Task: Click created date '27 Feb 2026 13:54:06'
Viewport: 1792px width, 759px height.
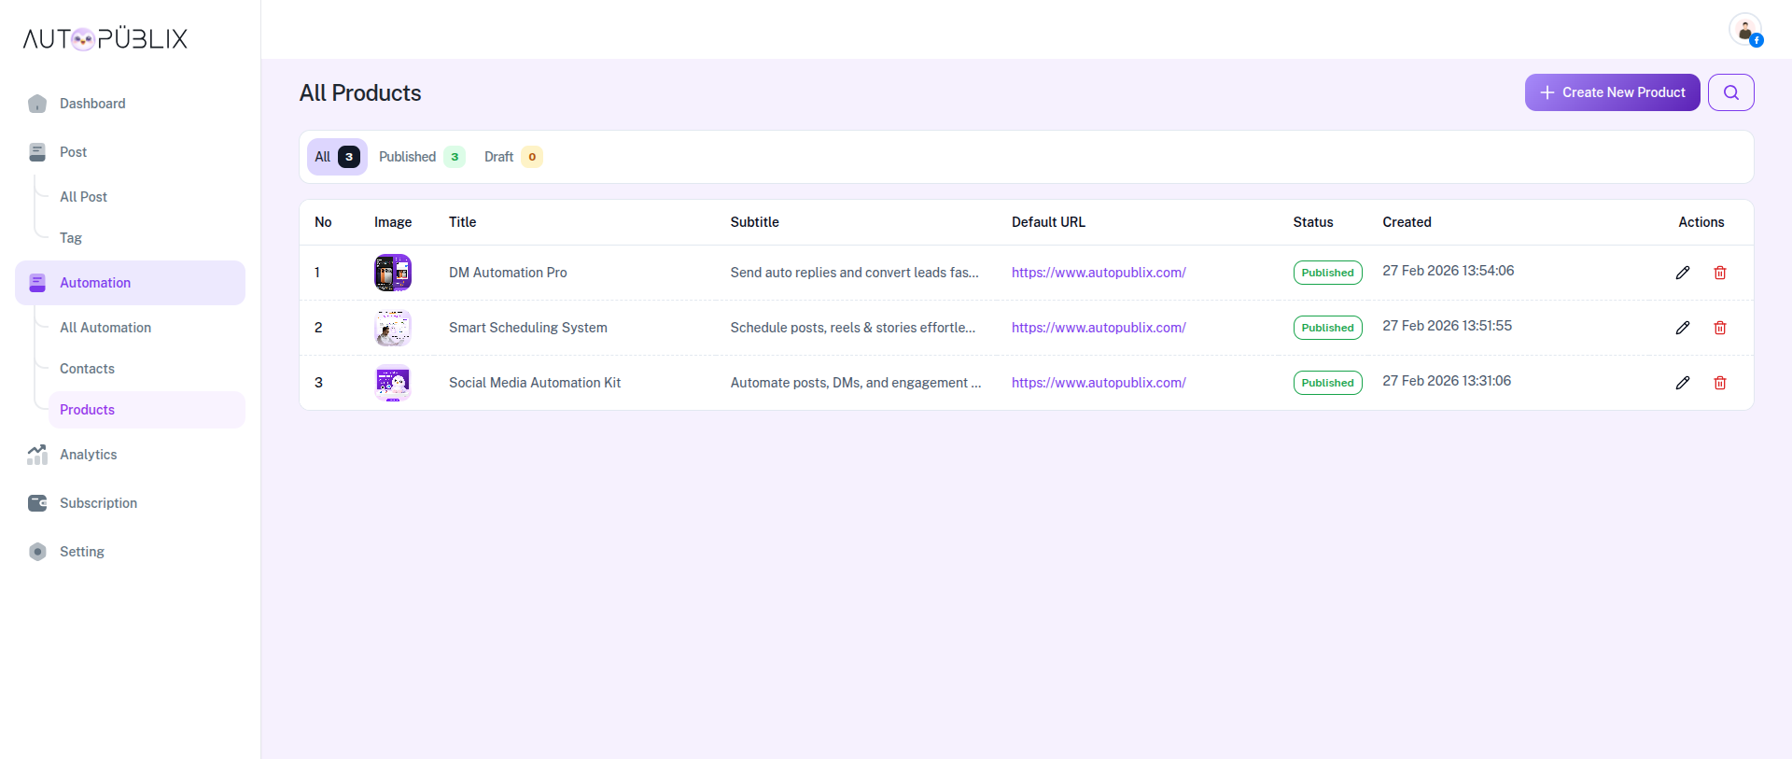Action: (x=1449, y=271)
